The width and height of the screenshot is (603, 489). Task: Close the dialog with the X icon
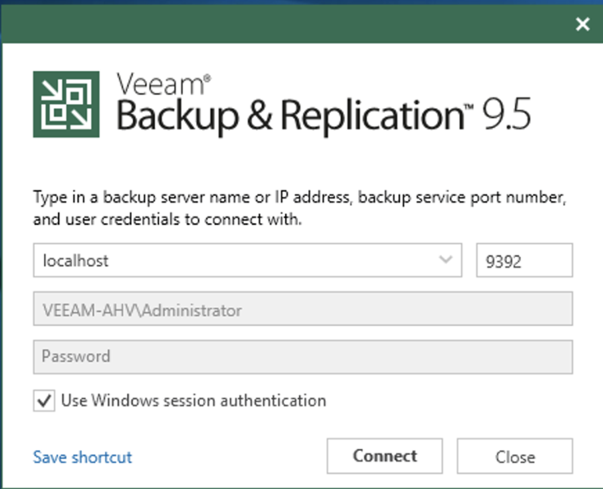coord(583,24)
